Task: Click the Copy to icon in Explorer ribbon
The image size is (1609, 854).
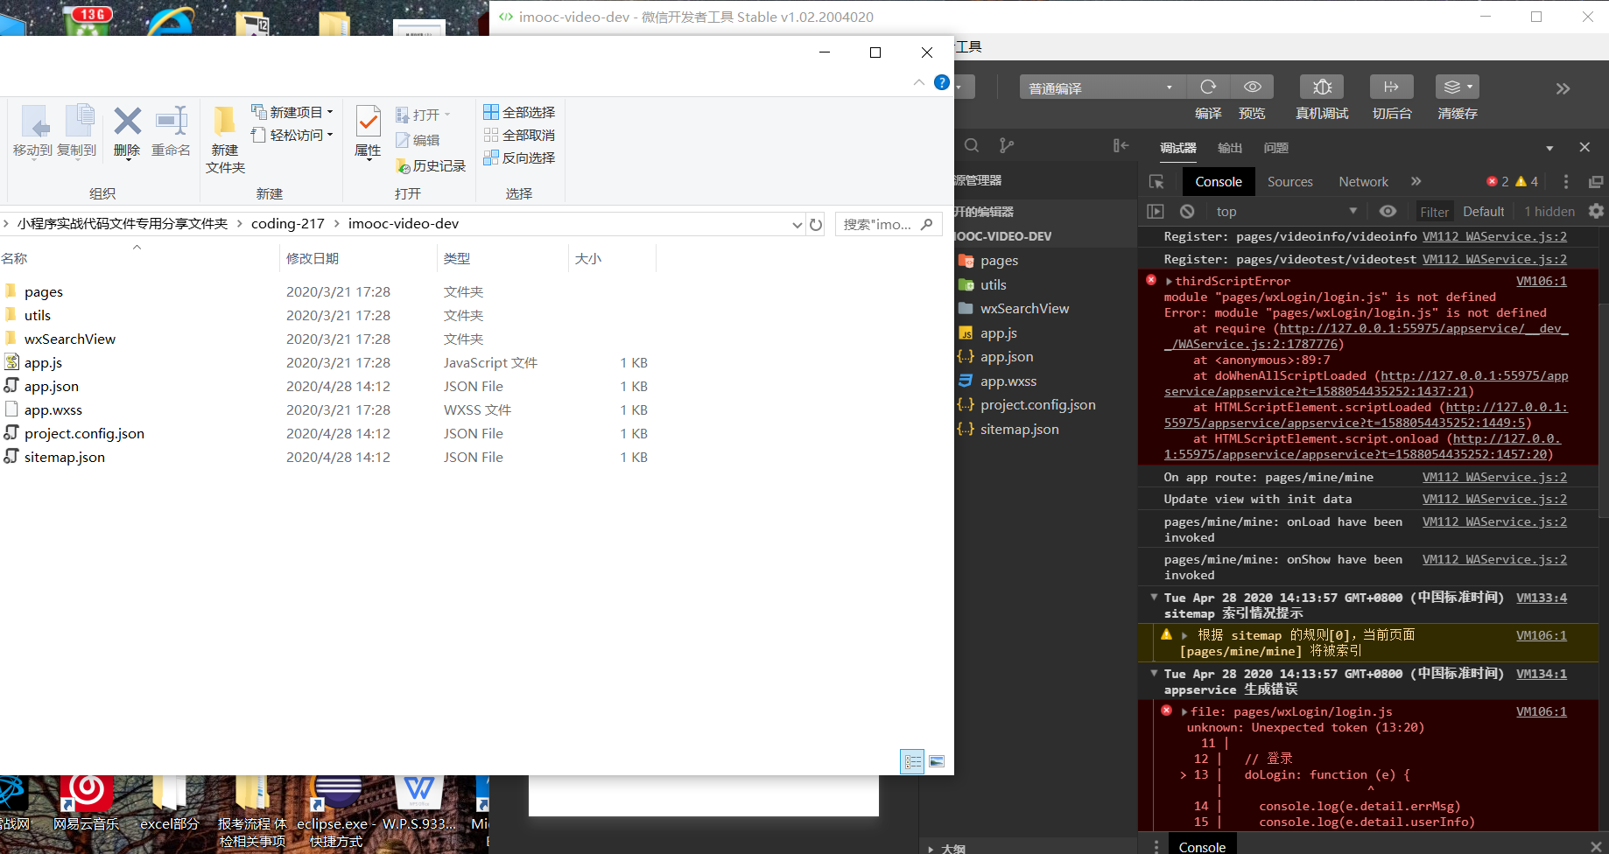Action: (x=78, y=122)
